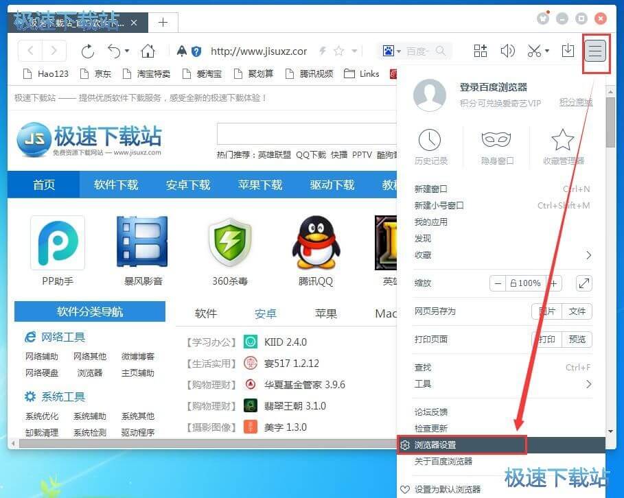Open the 360杀毒 shield icon

[x=230, y=242]
